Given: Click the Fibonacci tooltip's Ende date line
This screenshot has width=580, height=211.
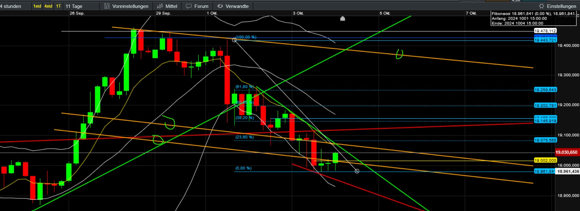Looking at the screenshot, I should pos(517,23).
